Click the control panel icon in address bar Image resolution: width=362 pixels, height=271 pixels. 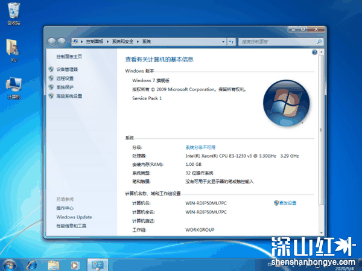tap(75, 42)
